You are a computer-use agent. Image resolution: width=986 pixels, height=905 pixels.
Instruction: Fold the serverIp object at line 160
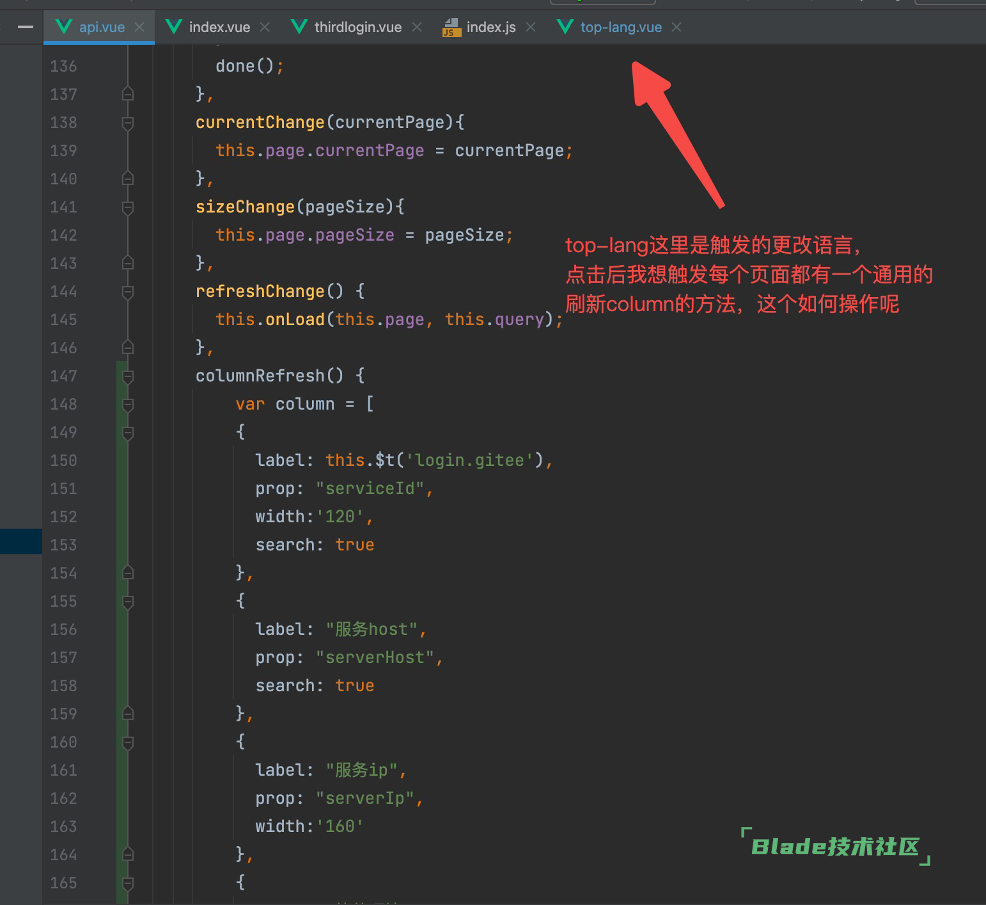coord(128,742)
